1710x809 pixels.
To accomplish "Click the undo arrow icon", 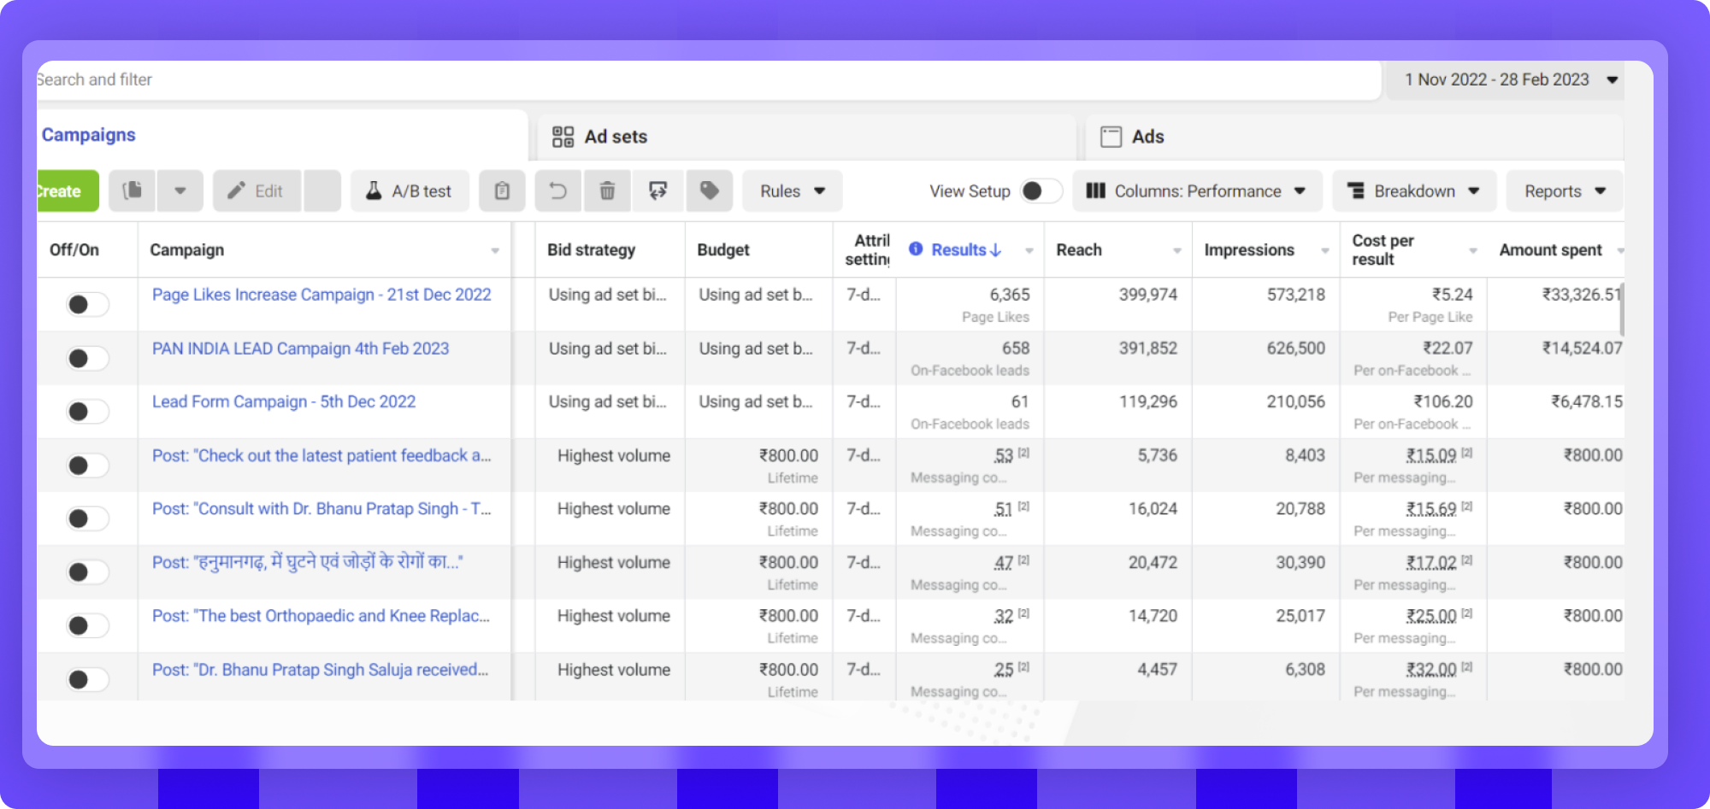I will [557, 191].
